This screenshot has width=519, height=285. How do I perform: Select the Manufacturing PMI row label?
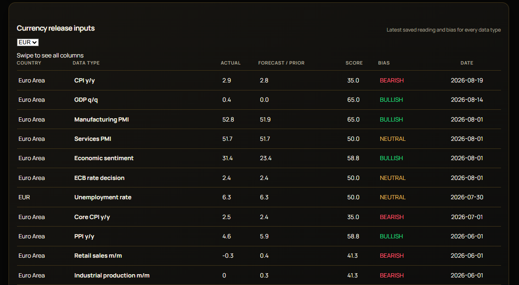tap(102, 120)
